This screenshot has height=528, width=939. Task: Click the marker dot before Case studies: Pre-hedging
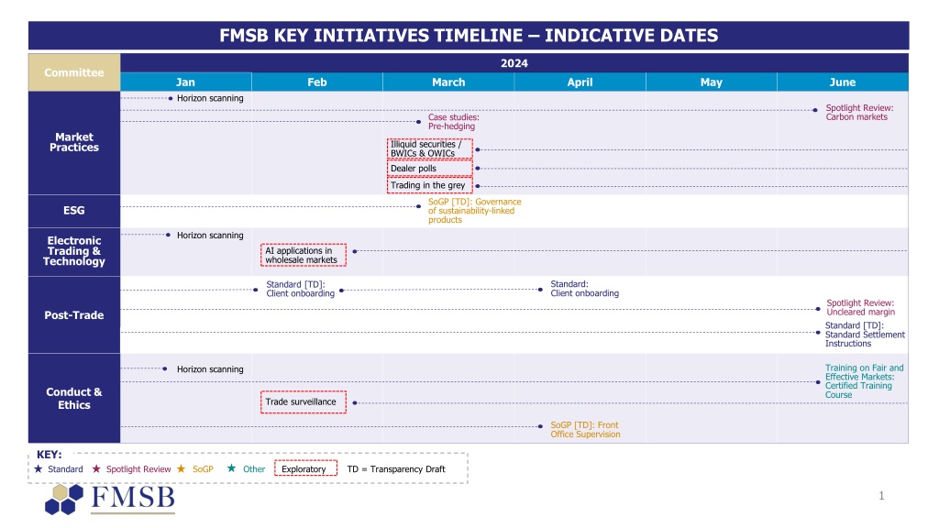[418, 122]
